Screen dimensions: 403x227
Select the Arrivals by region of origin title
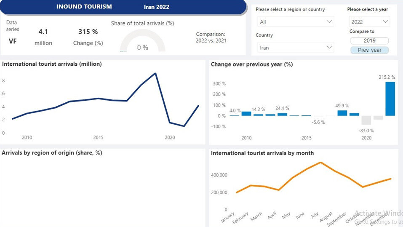(x=52, y=153)
